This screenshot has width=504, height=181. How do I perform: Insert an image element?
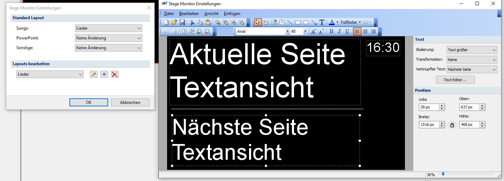[274, 22]
